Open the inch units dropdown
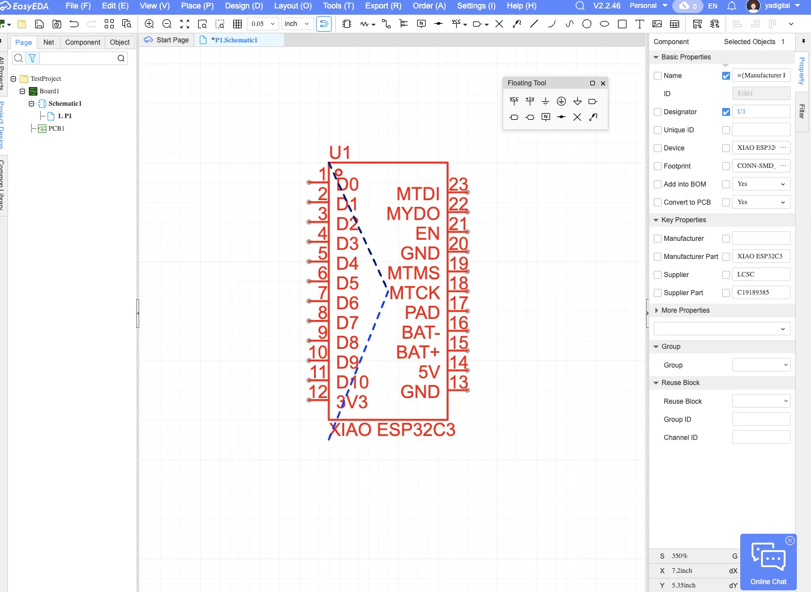Viewport: 811px width, 592px height. coord(297,24)
